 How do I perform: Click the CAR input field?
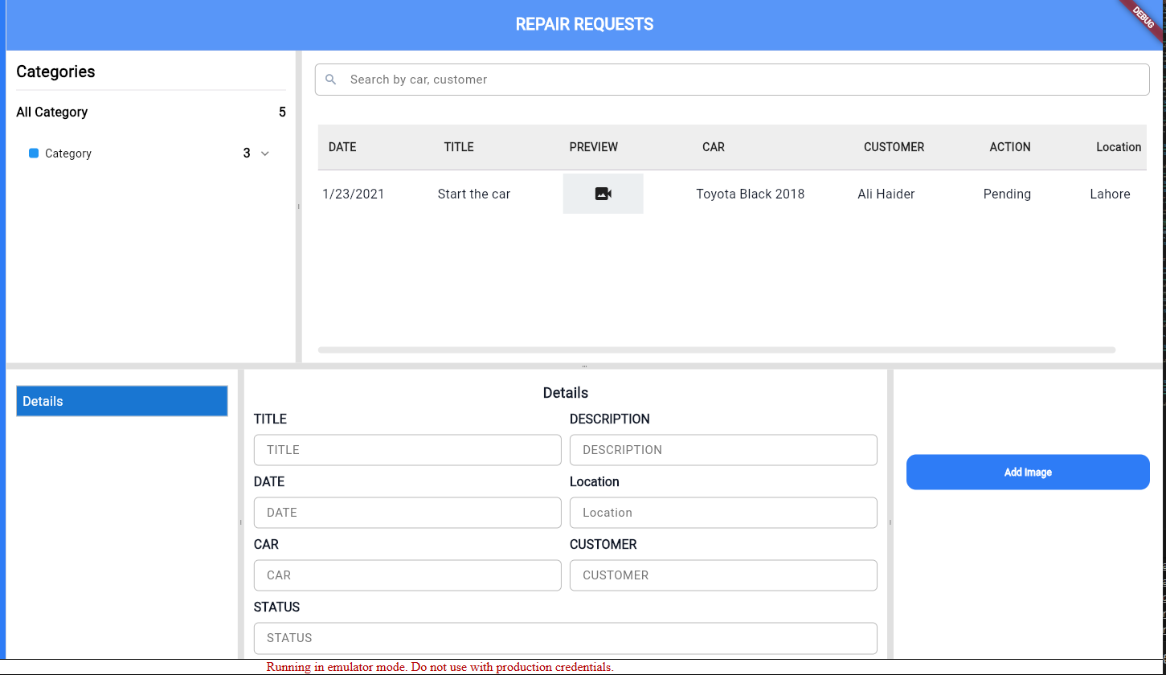(407, 575)
